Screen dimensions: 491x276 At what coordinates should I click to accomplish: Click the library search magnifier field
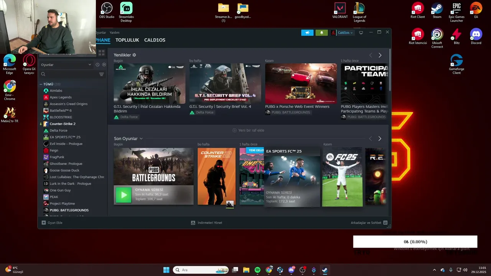coord(69,74)
